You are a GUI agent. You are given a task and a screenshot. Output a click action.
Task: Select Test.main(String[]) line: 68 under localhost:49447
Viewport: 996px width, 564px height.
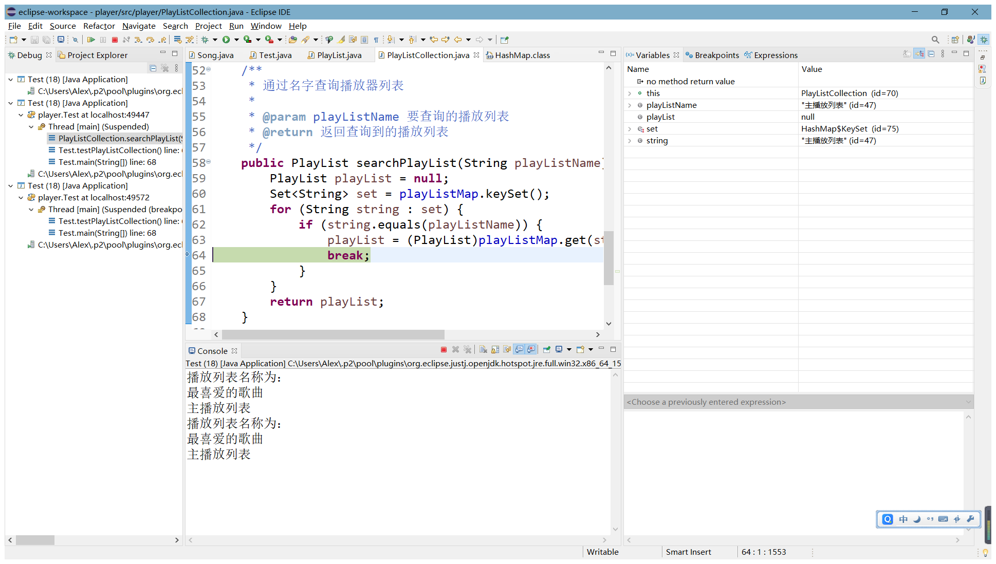102,162
